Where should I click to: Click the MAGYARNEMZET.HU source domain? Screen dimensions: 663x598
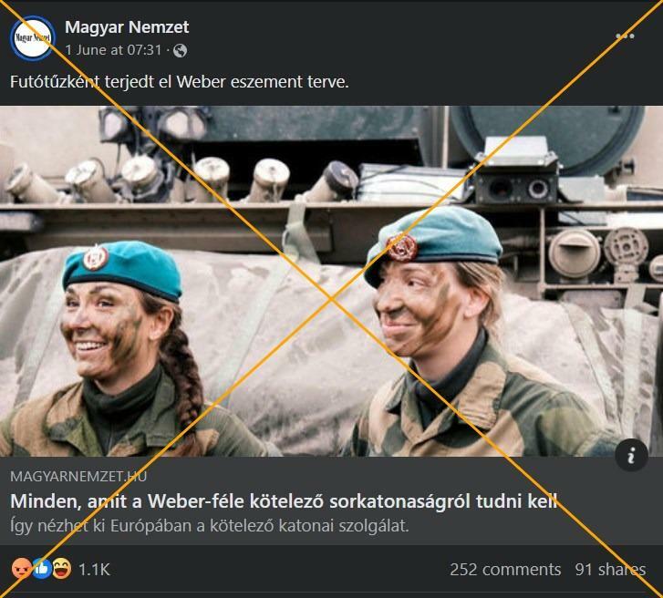tap(78, 477)
